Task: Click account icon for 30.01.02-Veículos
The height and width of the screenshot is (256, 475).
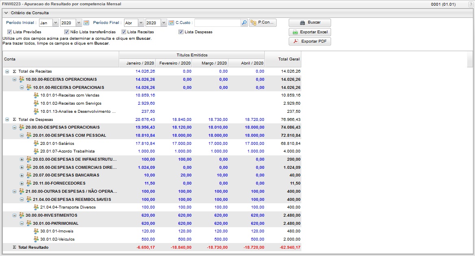Action: [36, 239]
